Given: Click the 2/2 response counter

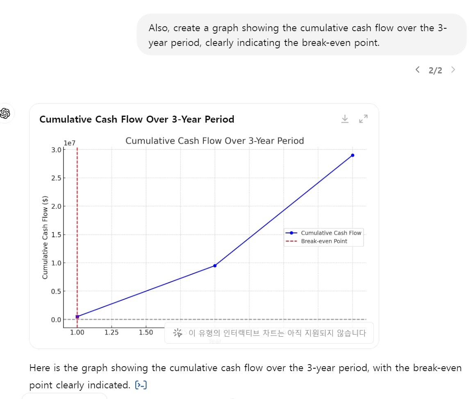Looking at the screenshot, I should 435,71.
